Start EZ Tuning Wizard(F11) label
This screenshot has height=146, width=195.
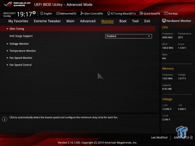(123, 14)
